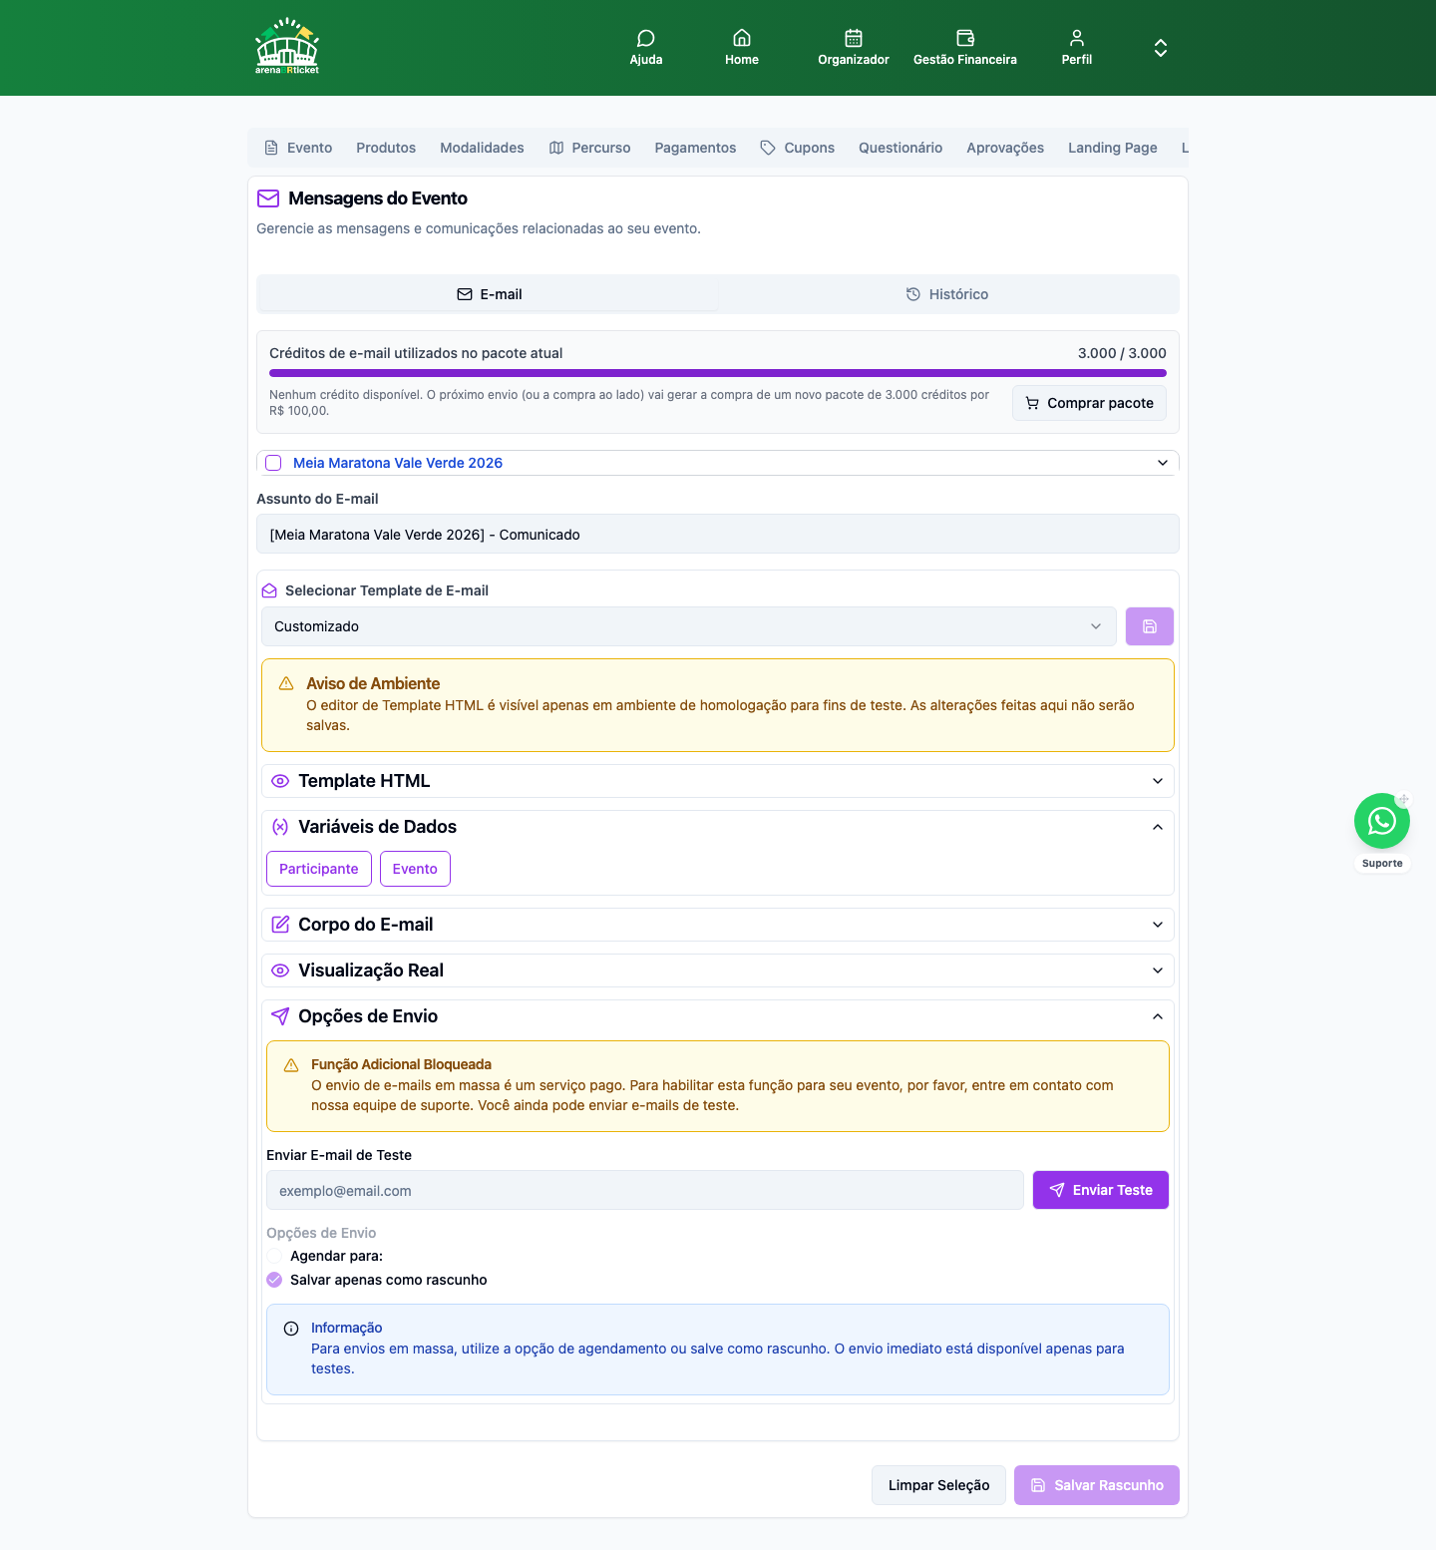This screenshot has height=1550, width=1436.
Task: Click the email credits progress bar
Action: click(718, 373)
